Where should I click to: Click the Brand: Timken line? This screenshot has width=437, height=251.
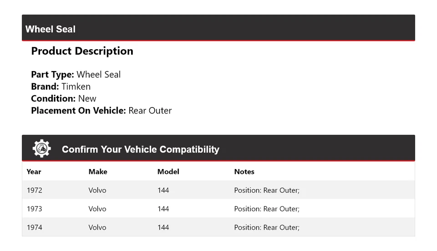click(61, 87)
